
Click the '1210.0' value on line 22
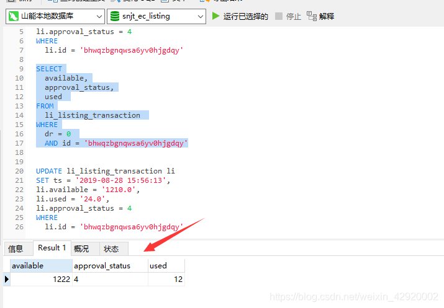click(119, 190)
